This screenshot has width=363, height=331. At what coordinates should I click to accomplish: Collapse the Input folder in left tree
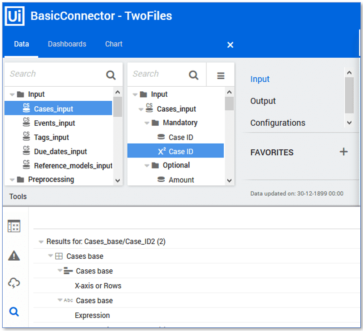click(12, 94)
